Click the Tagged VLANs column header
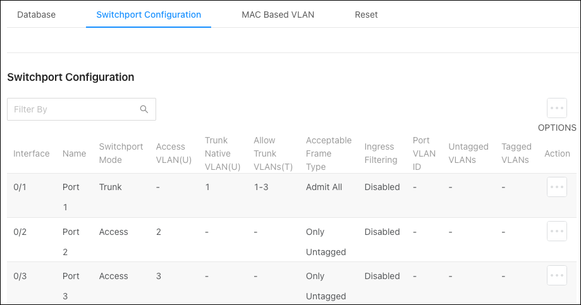 point(517,153)
